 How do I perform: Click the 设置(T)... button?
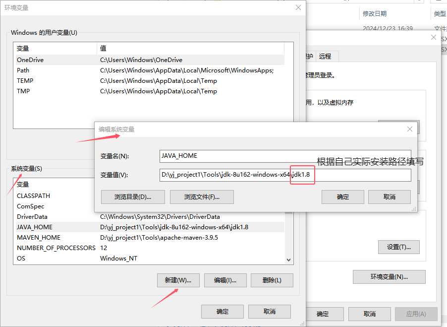(398, 247)
